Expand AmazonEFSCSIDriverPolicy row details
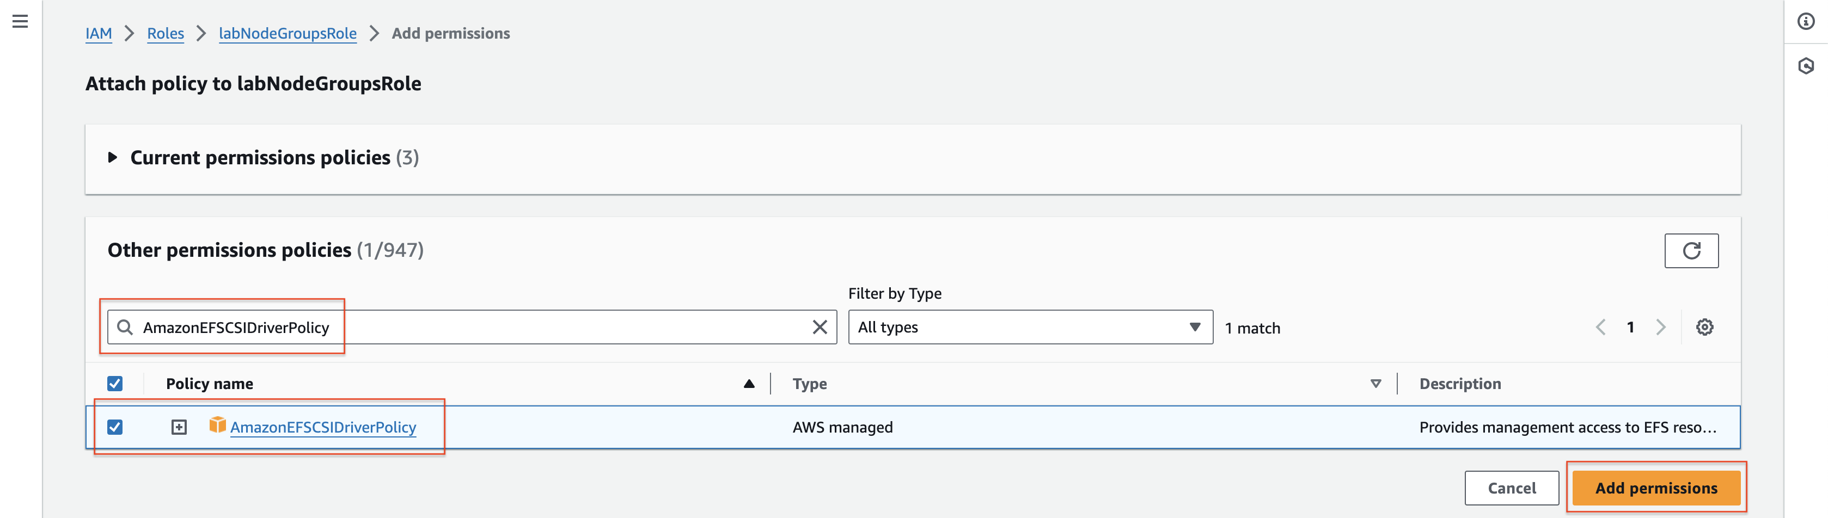 click(179, 427)
